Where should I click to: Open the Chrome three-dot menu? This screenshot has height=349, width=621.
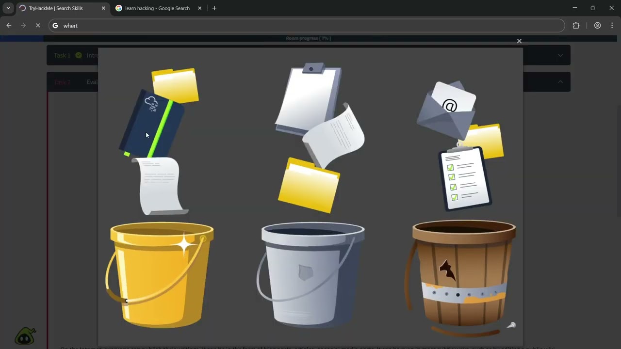[612, 26]
